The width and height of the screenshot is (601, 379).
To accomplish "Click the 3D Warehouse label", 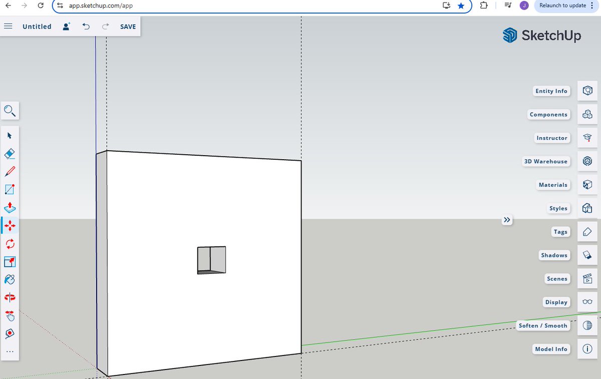I will [x=546, y=161].
